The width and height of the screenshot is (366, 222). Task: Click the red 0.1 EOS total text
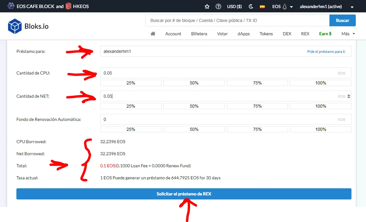point(108,166)
